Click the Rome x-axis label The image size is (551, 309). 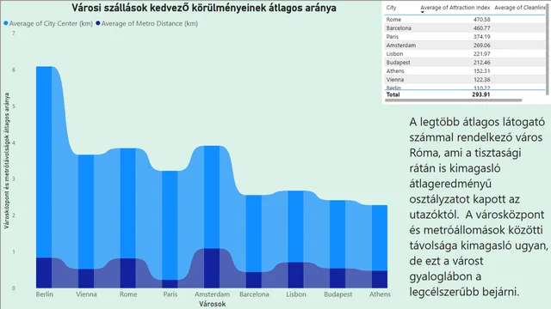point(128,294)
